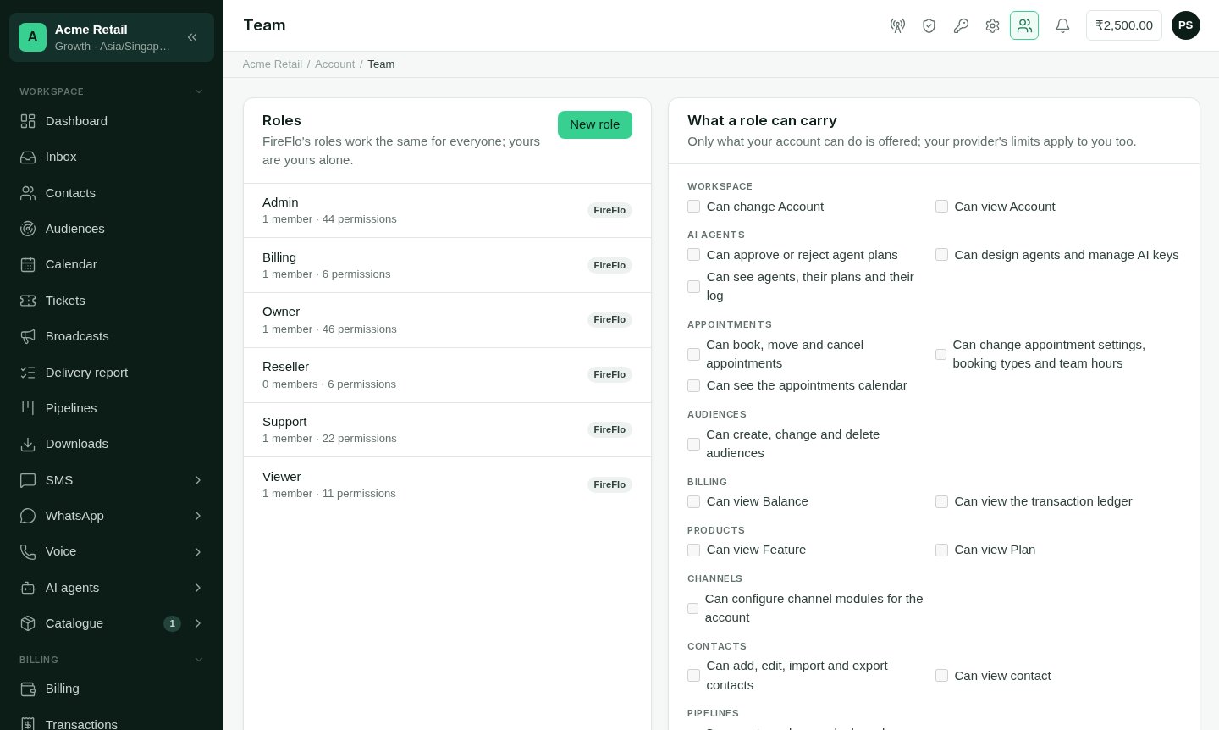Click the Audiences target icon
The image size is (1219, 730).
[28, 229]
